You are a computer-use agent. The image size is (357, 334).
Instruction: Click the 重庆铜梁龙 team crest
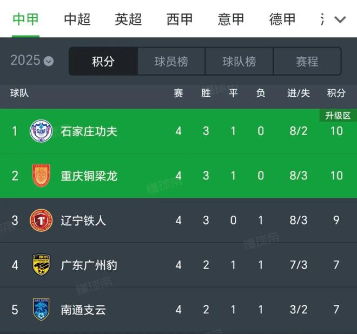pyautogui.click(x=41, y=176)
